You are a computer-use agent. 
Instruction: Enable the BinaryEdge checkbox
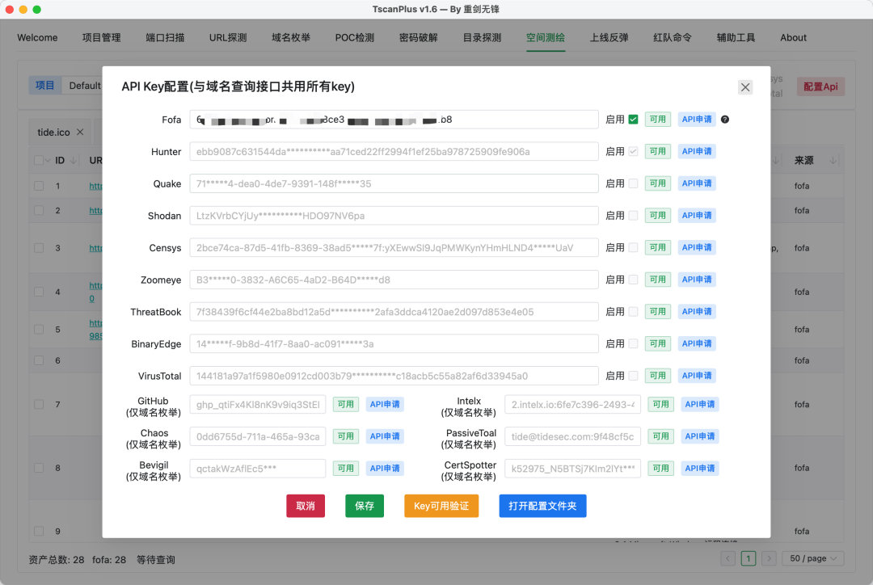click(633, 344)
